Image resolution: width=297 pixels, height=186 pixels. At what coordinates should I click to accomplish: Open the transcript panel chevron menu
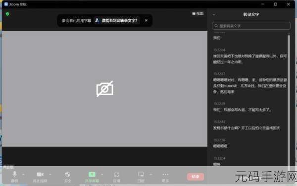(x=214, y=14)
